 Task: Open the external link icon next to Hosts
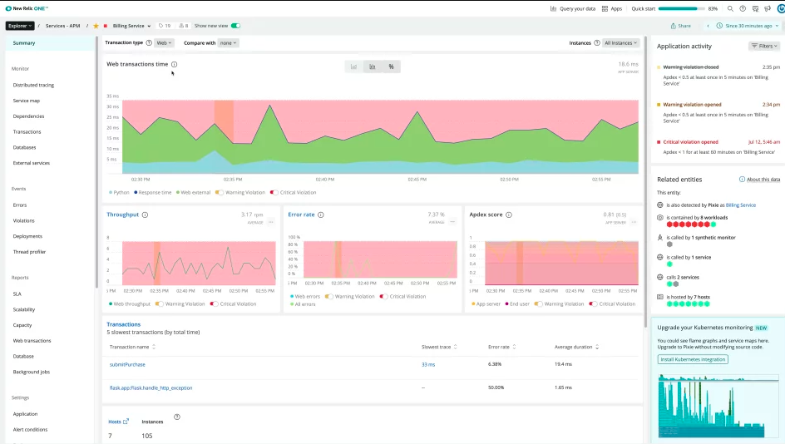coord(126,422)
